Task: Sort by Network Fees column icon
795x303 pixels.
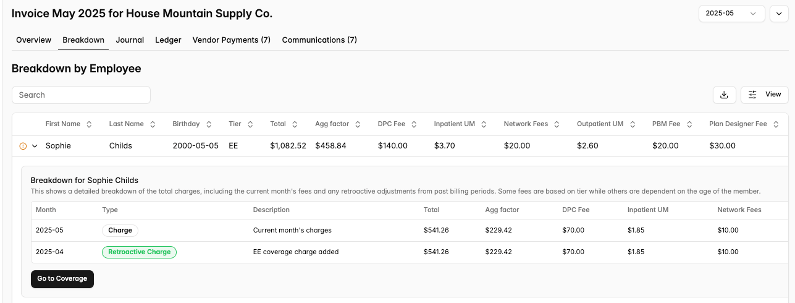Action: coord(557,124)
